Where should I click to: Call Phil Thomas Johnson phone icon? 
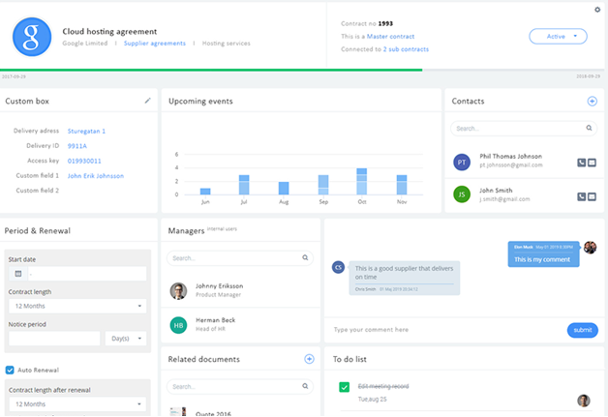581,163
